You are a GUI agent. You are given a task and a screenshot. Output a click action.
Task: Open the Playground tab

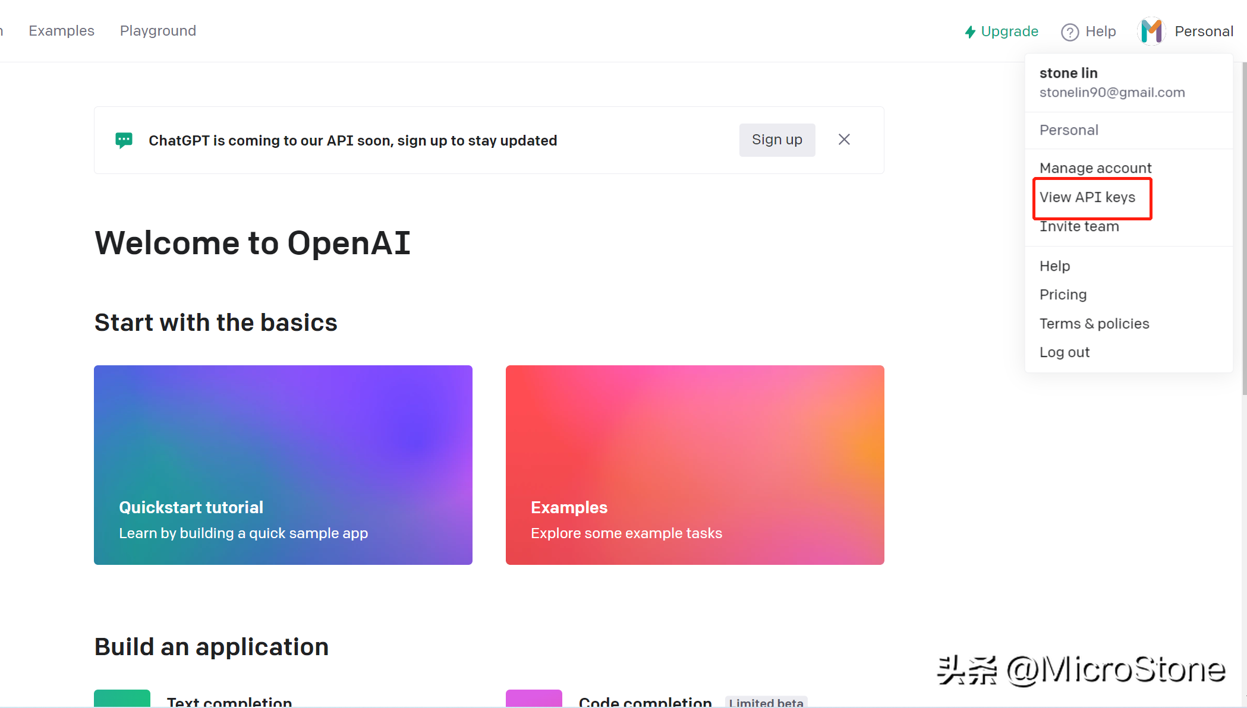[158, 31]
